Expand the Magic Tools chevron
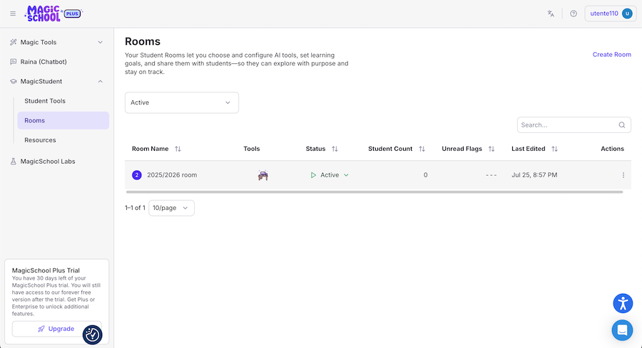The image size is (642, 348). pyautogui.click(x=101, y=42)
